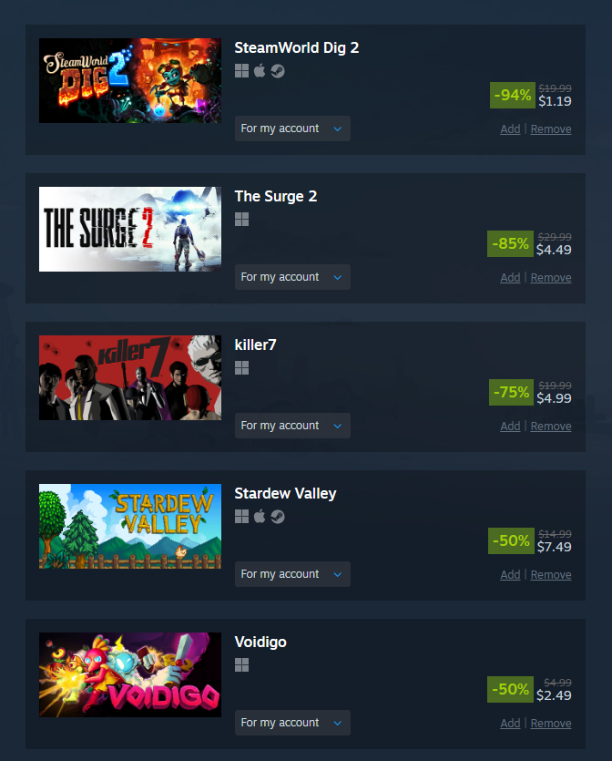Click Windows platform icon under The Surge 2

(x=241, y=220)
